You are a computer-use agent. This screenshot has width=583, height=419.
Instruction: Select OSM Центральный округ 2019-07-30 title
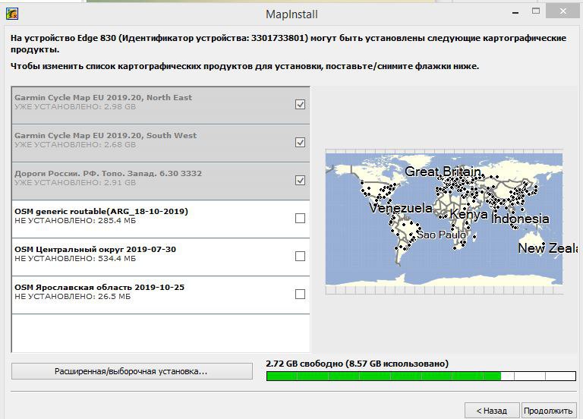(95, 249)
